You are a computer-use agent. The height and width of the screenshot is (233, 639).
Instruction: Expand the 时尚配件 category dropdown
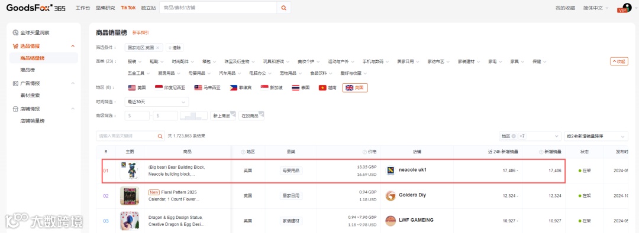click(183, 62)
